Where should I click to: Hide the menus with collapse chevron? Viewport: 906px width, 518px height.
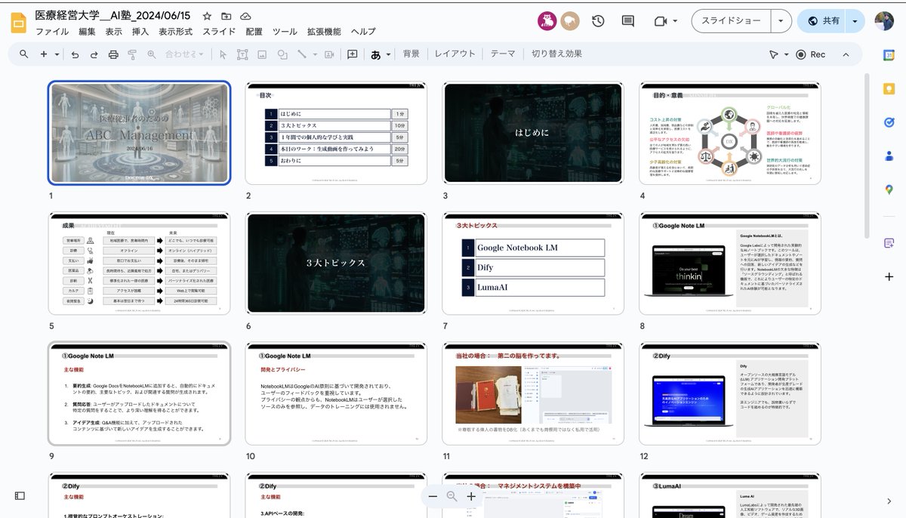(846, 54)
